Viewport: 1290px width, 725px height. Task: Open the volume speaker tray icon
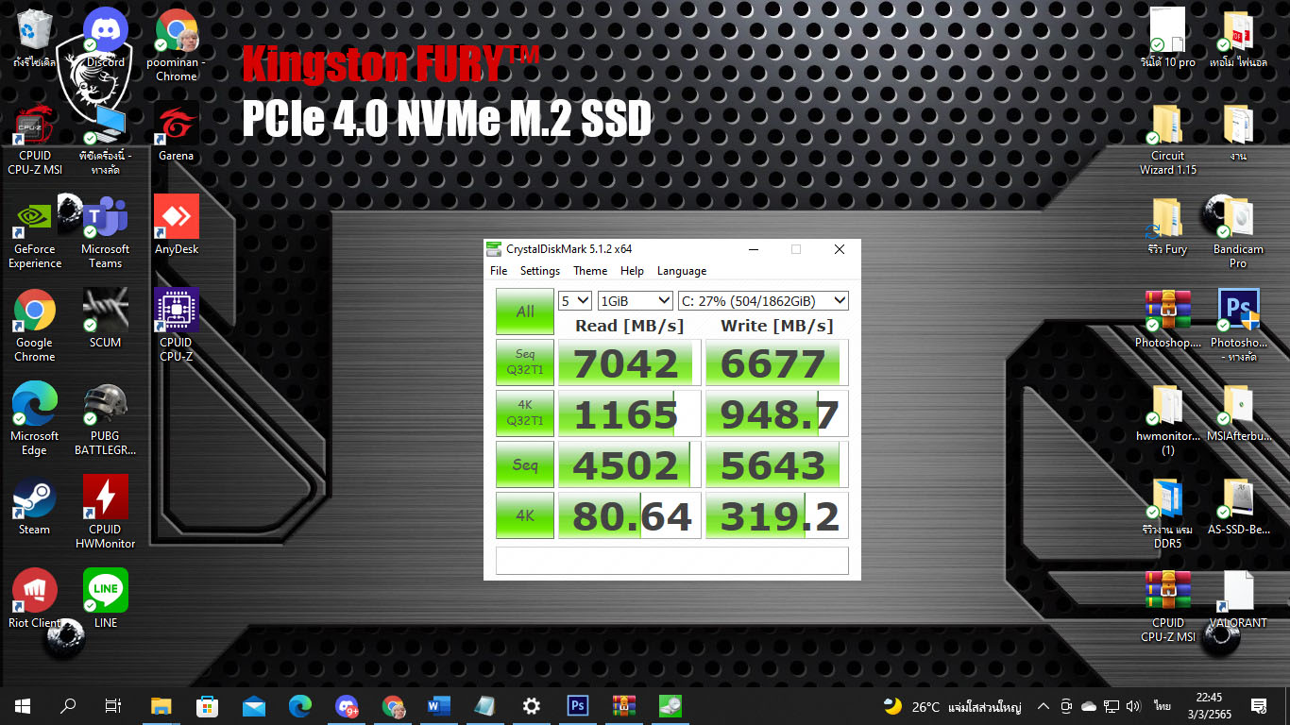point(1133,706)
